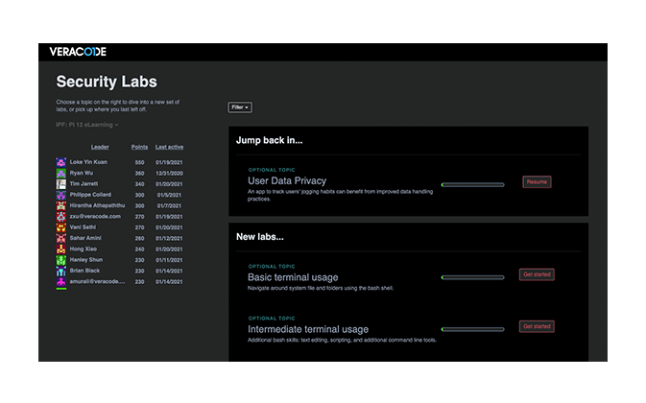
Task: Click last active date 01/7/2021
Action: pyautogui.click(x=169, y=206)
